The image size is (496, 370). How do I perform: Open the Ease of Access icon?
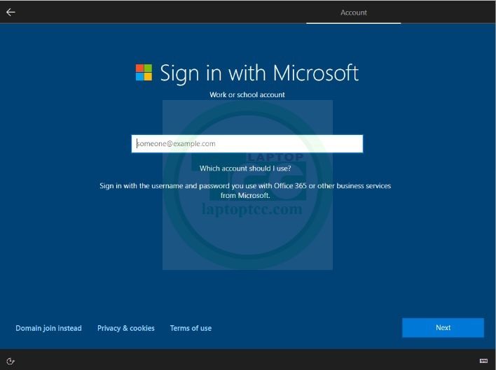click(11, 361)
